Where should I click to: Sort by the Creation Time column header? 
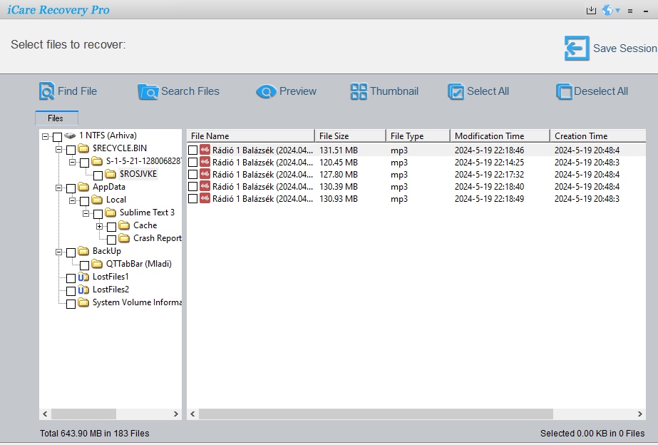point(598,136)
